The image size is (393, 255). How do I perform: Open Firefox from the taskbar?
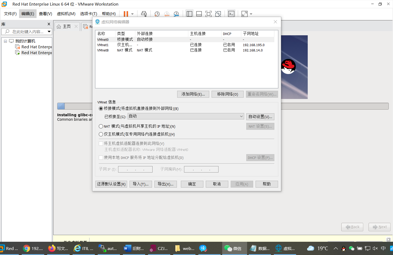click(58, 249)
